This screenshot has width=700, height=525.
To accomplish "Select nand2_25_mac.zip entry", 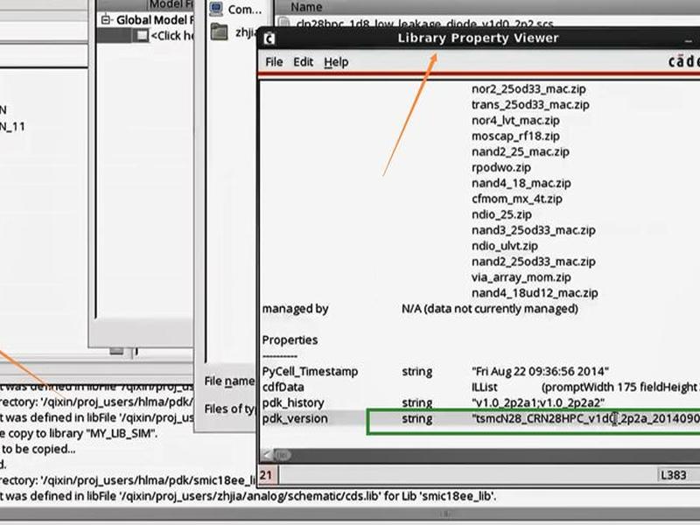I will click(521, 151).
